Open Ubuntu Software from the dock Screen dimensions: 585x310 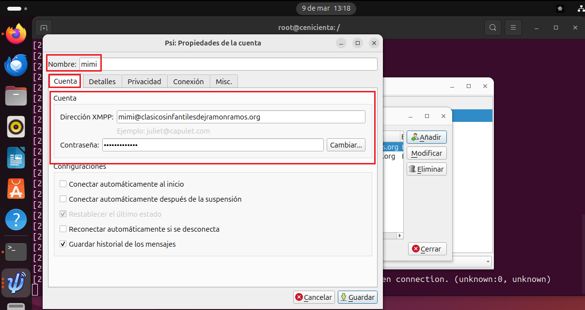pyautogui.click(x=15, y=189)
